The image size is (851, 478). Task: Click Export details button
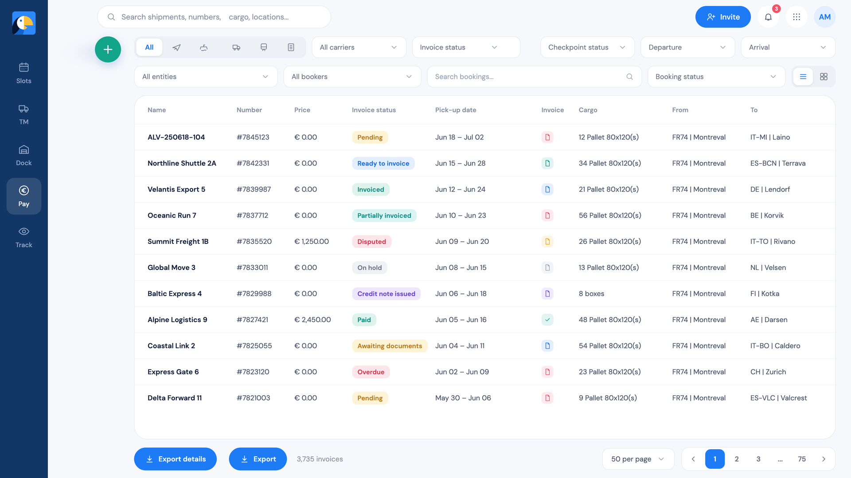point(176,459)
